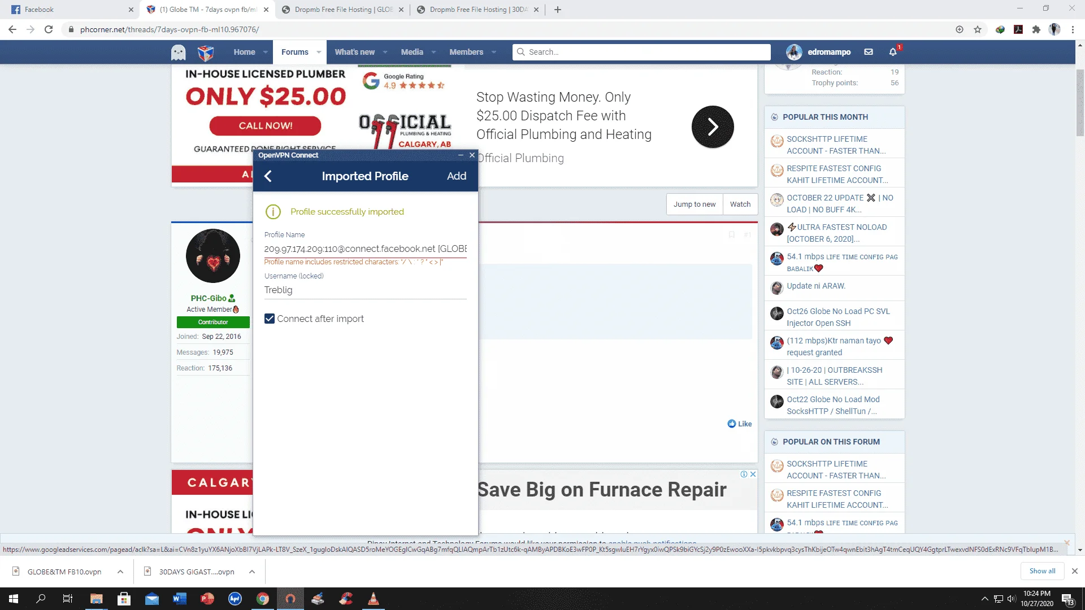Switch to Dropmb 30DAYS browser tab
Screen dimensions: 1085x610
(x=478, y=10)
